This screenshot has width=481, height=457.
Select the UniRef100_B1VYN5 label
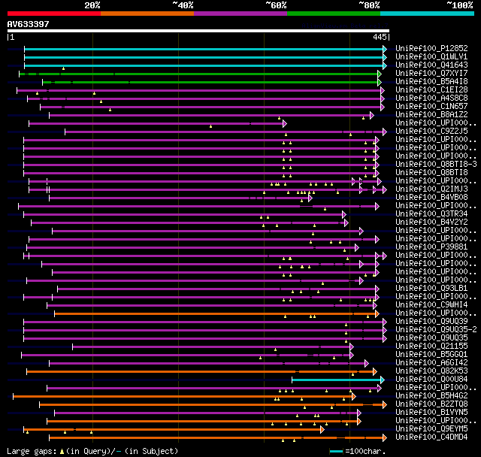pyautogui.click(x=431, y=413)
